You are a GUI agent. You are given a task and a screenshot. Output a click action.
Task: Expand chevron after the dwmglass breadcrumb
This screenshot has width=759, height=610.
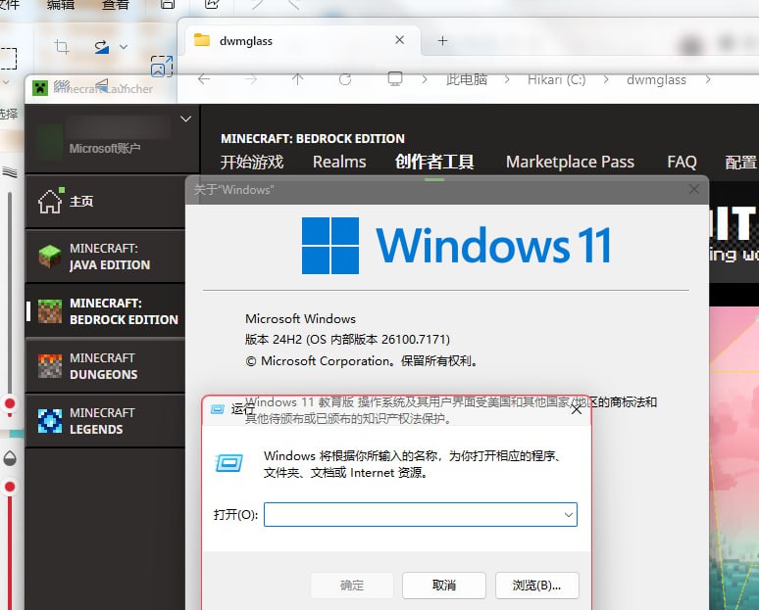pyautogui.click(x=708, y=79)
